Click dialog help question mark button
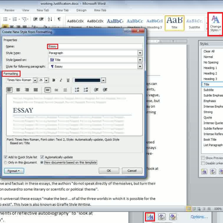Image resolution: width=223 pixels, height=223 pixels. [x=128, y=31]
